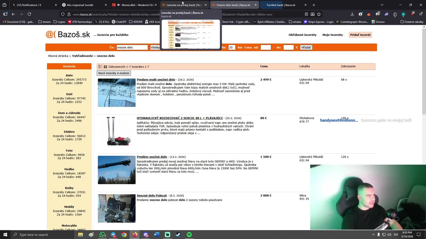Viewport: 426px width, 239px height.
Task: Switch to list view of listings
Action: click(100, 67)
